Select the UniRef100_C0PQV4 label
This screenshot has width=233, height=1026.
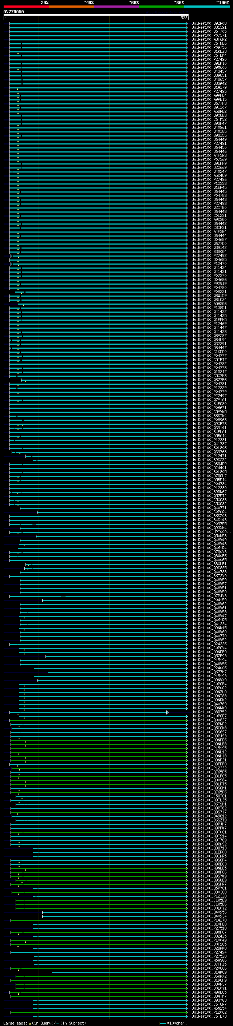(209, 648)
